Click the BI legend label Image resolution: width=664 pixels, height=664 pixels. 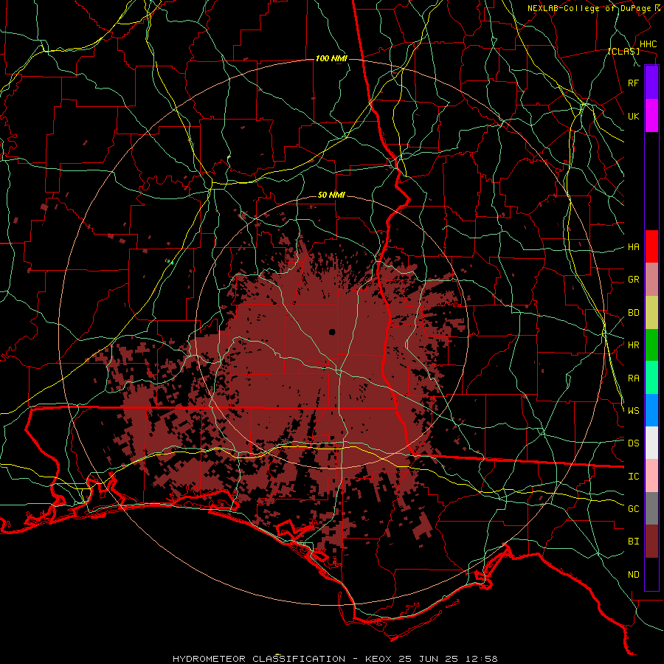[633, 542]
